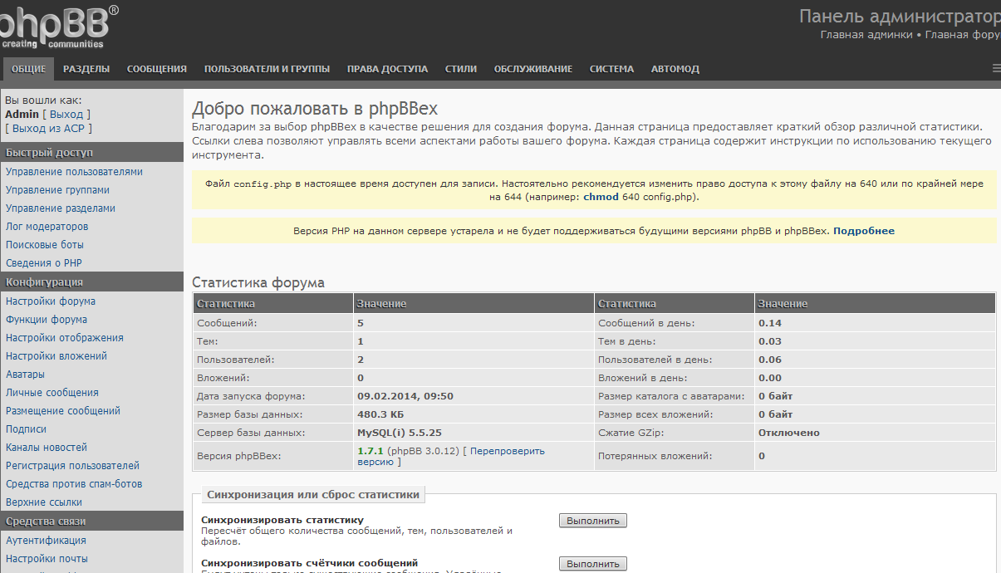Open the hamburger menu icon at top right
1001x573 pixels.
(995, 69)
